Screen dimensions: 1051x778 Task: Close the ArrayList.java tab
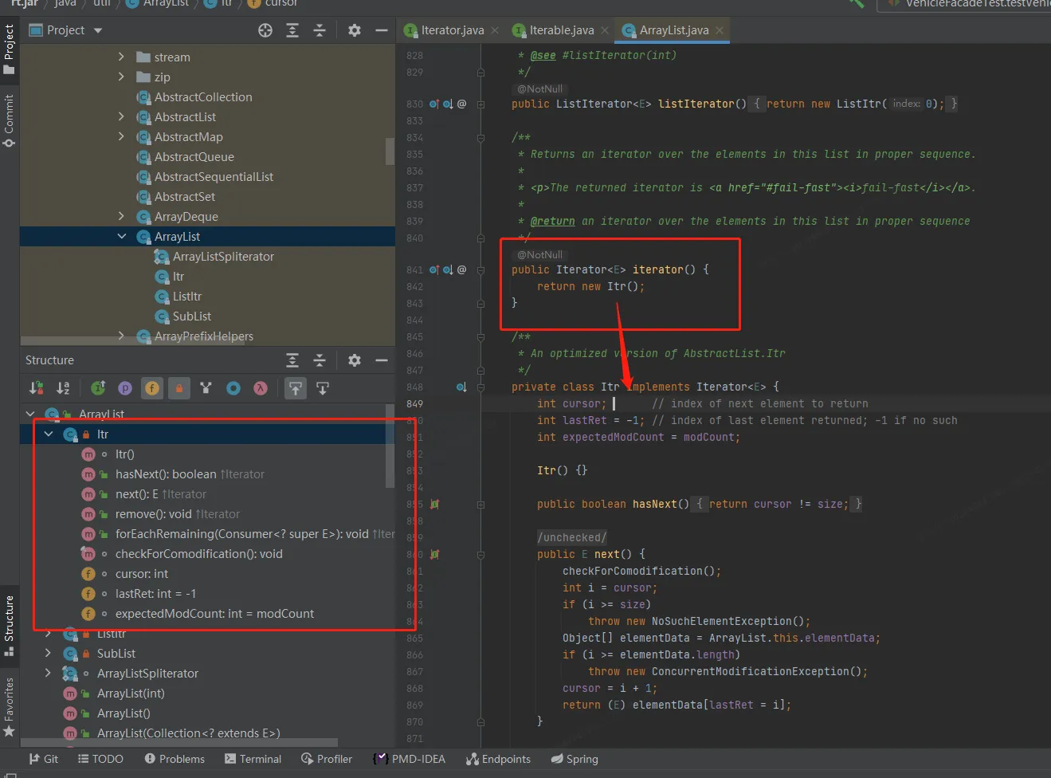click(x=720, y=30)
